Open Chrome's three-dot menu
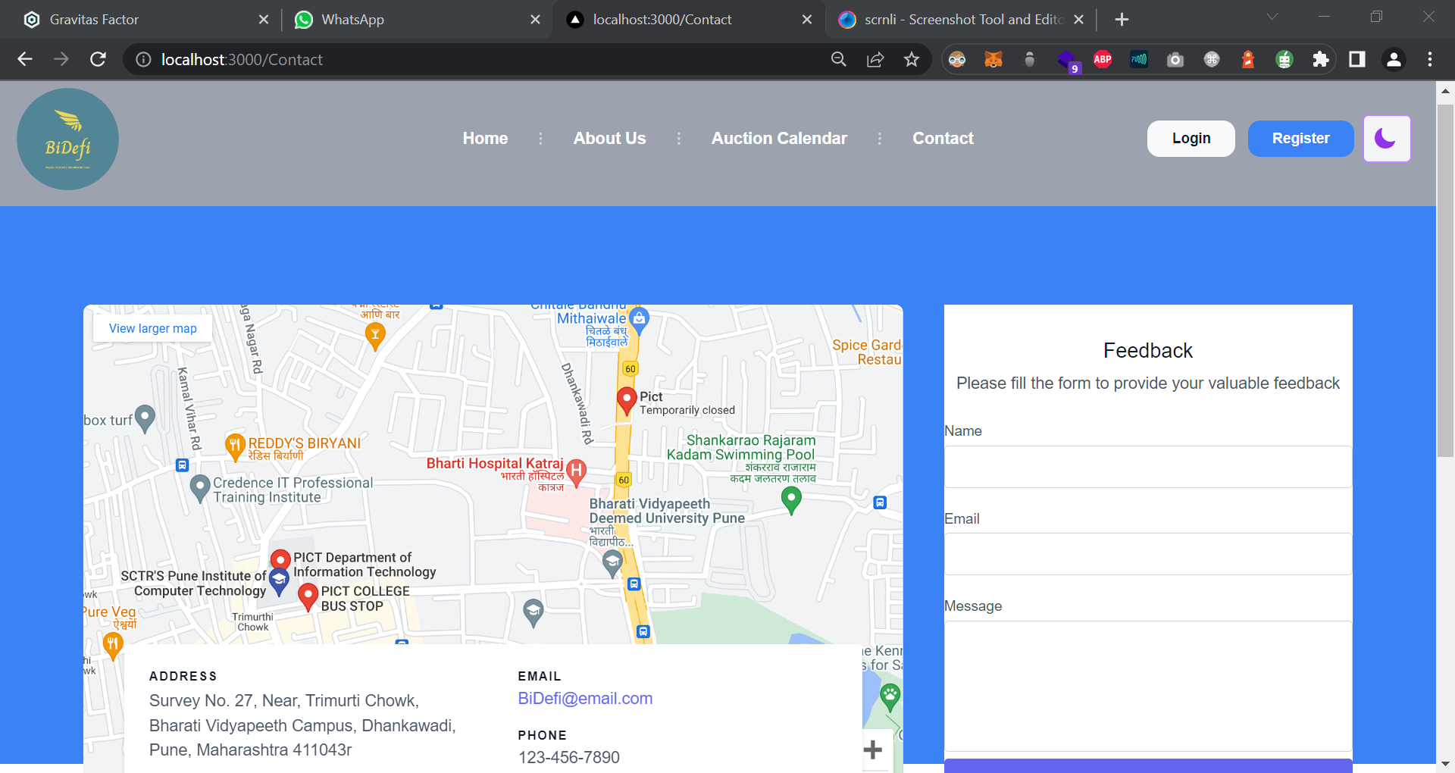This screenshot has width=1455, height=773. pyautogui.click(x=1430, y=59)
